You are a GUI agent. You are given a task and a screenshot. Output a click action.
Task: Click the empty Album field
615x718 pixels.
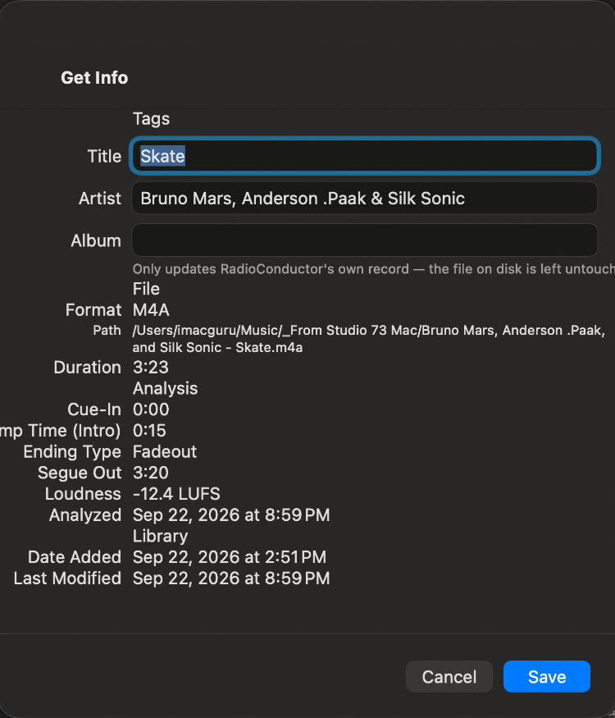(x=365, y=240)
